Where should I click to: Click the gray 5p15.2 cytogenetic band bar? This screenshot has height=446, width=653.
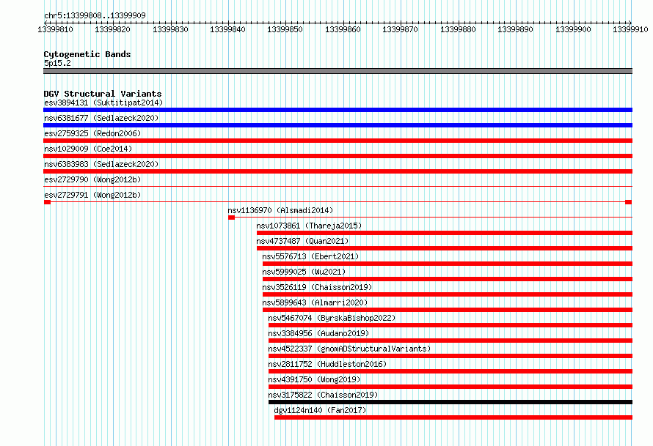coord(338,71)
